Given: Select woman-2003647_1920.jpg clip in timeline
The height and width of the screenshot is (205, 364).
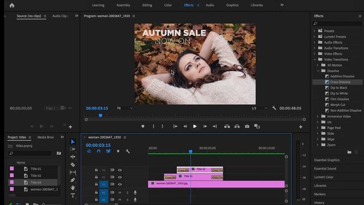Looking at the screenshot, I should point(216,184).
